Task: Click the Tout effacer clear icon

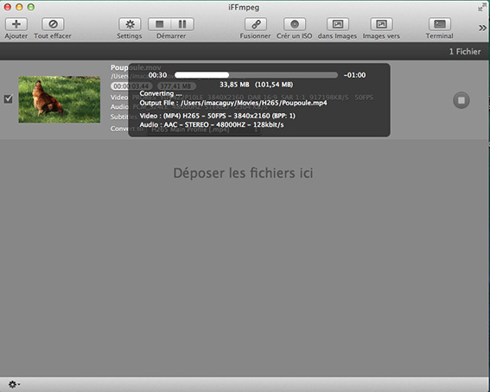Action: click(x=53, y=24)
